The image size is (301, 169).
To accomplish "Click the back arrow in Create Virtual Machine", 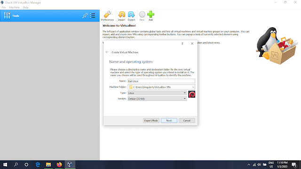I will (x=107, y=52).
